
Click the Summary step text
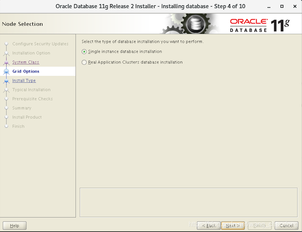[x=22, y=108]
